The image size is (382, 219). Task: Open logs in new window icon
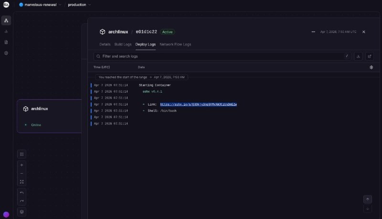(370, 56)
